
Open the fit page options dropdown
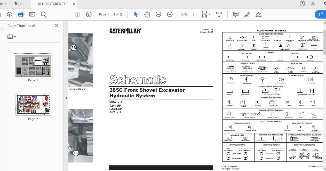[x=206, y=14]
